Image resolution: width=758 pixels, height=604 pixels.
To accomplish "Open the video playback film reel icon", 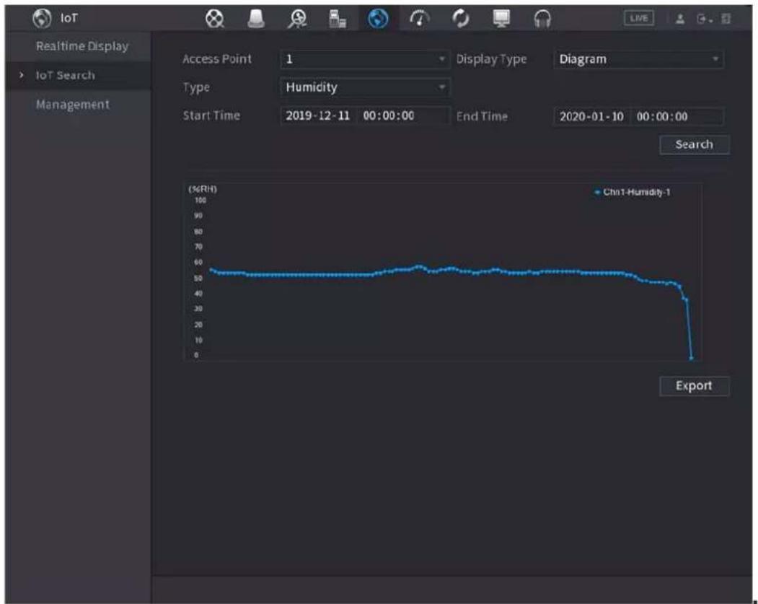I will pos(214,19).
